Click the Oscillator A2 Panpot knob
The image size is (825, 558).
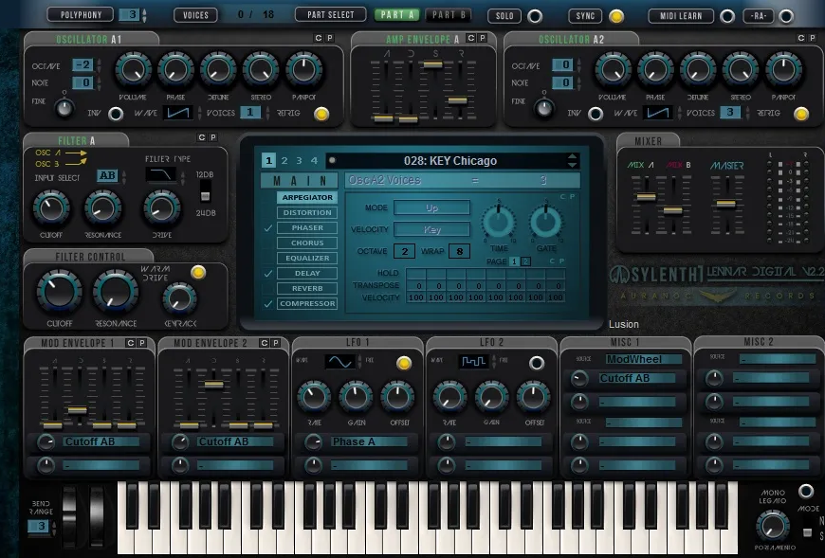click(783, 70)
